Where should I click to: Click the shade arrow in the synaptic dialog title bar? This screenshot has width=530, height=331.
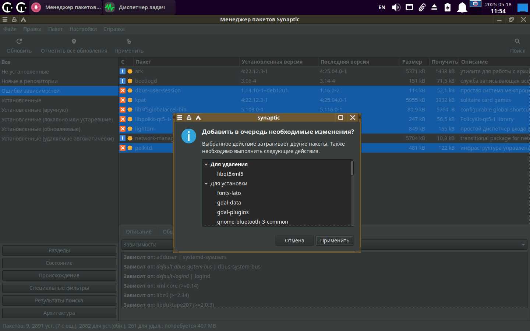tap(198, 118)
